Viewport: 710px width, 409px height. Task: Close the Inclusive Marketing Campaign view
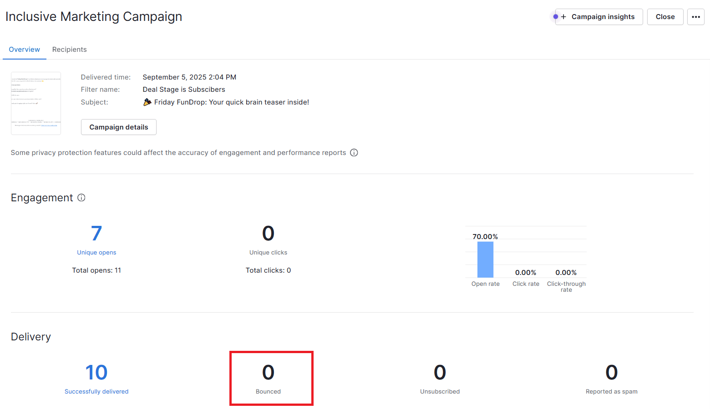click(665, 16)
